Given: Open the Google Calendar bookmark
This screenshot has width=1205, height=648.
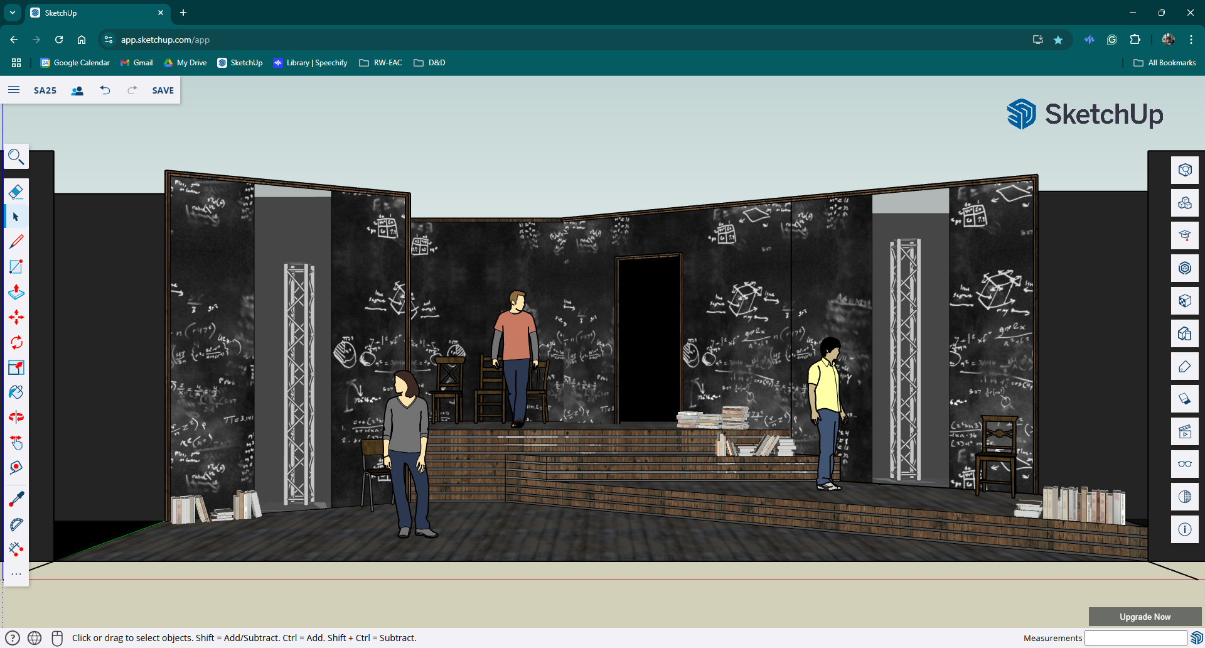Looking at the screenshot, I should point(75,63).
